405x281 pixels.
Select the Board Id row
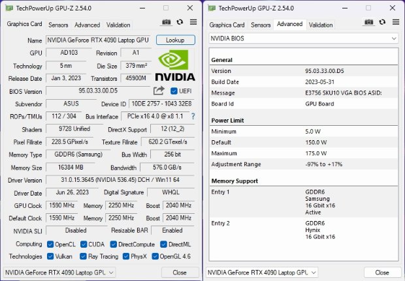304,104
